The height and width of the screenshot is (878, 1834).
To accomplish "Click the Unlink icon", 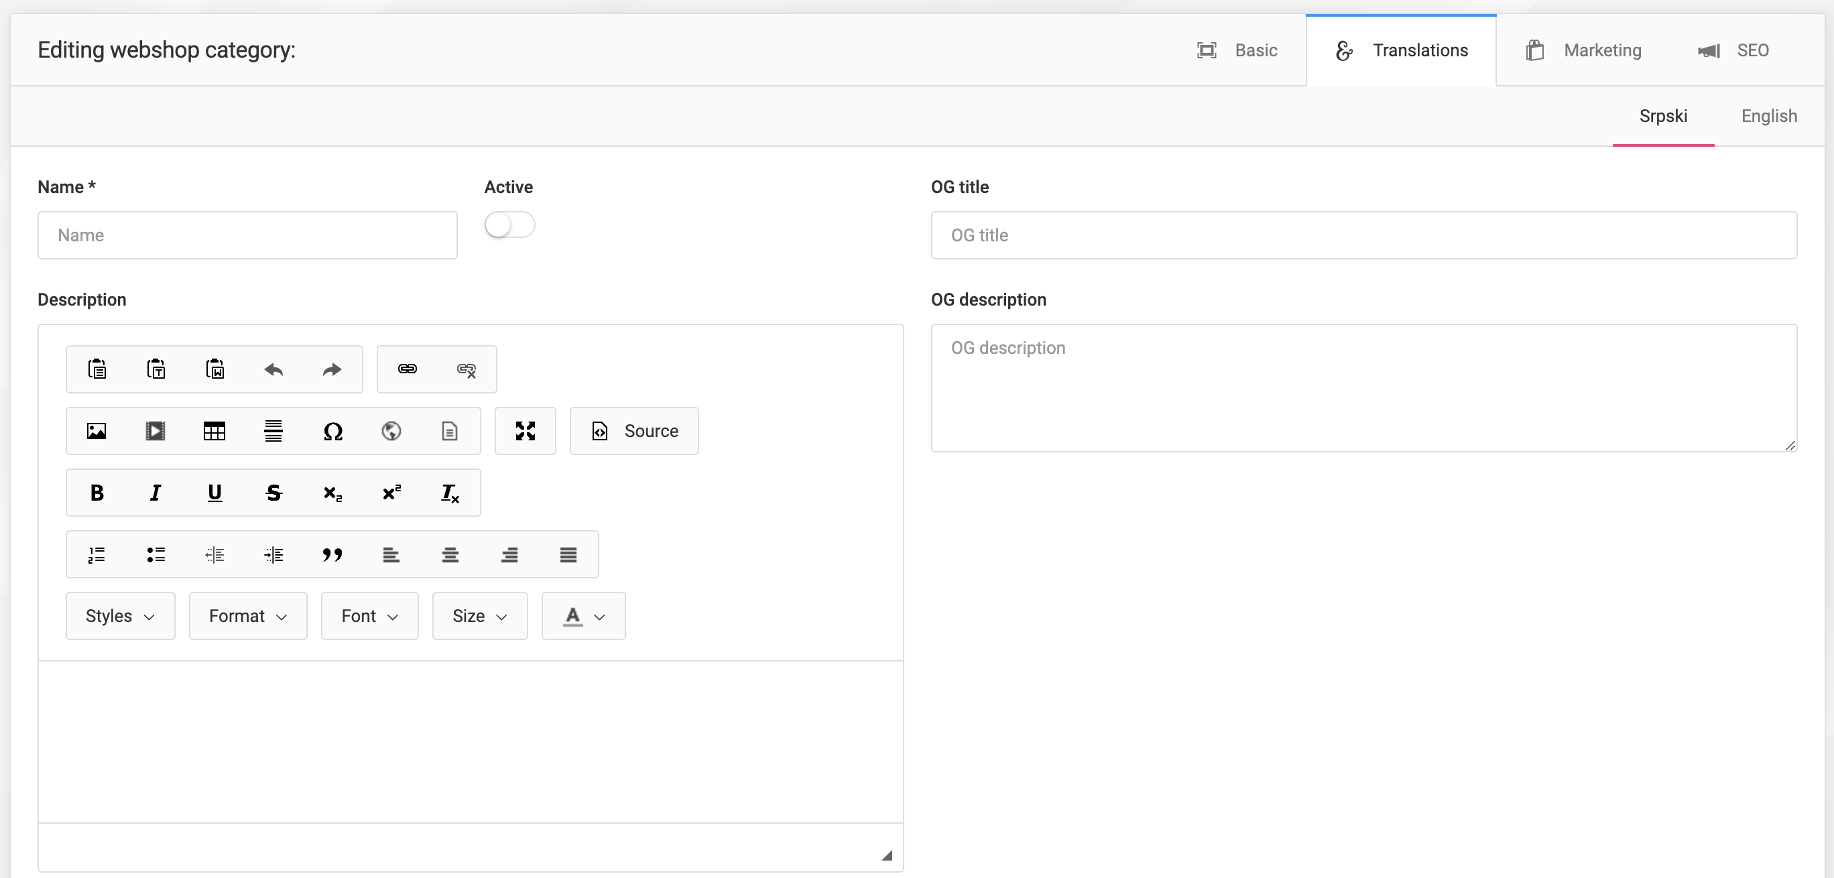I will [x=467, y=369].
